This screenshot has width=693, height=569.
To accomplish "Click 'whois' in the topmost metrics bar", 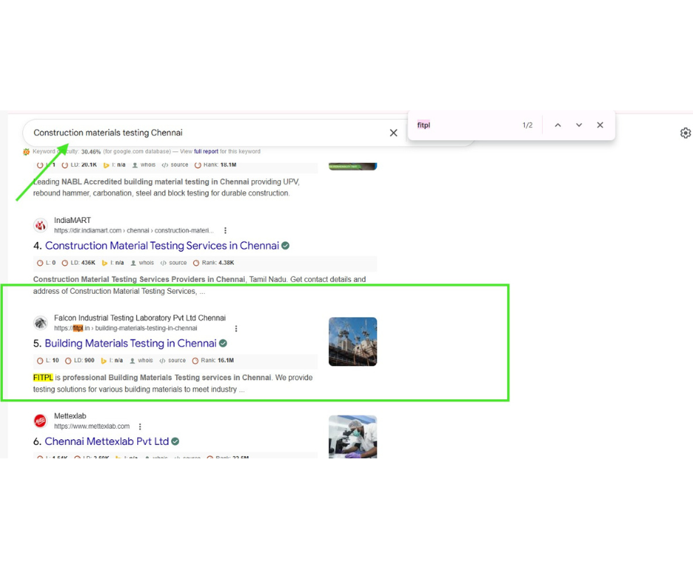I will [144, 165].
